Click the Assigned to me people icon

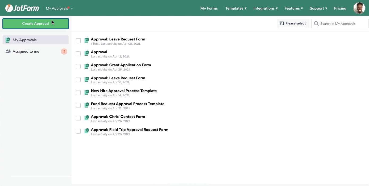coord(8,51)
